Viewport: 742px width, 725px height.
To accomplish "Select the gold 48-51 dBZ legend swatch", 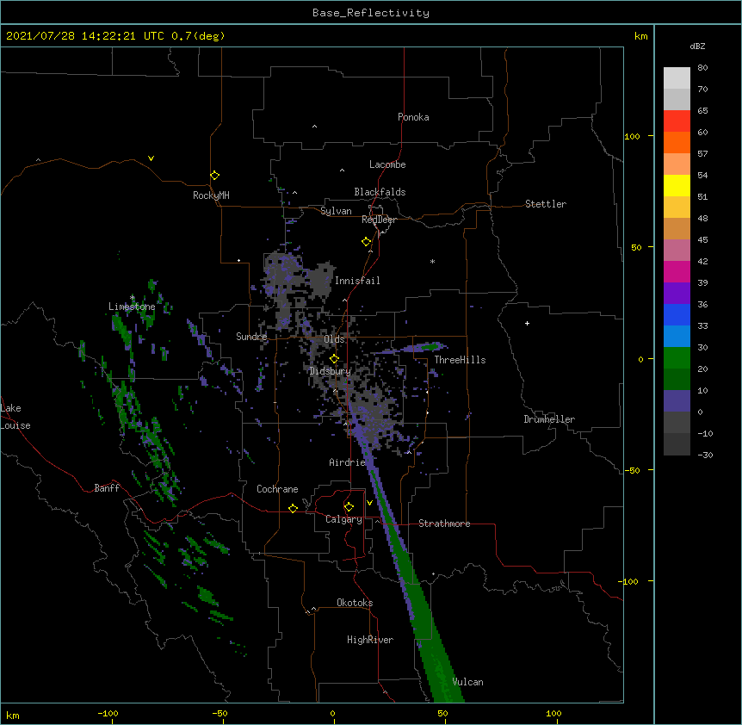I will point(677,208).
